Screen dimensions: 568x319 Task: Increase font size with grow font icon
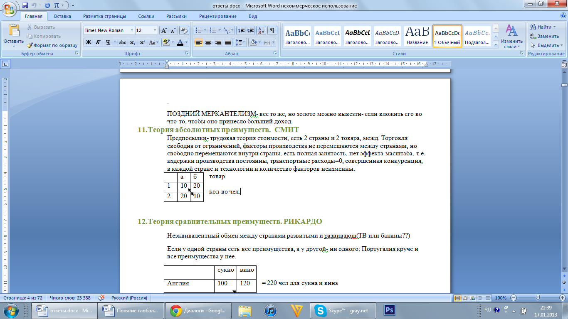pyautogui.click(x=164, y=30)
